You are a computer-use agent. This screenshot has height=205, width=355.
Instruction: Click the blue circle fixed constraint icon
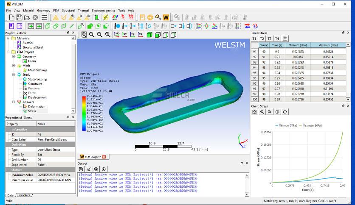tap(118, 26)
